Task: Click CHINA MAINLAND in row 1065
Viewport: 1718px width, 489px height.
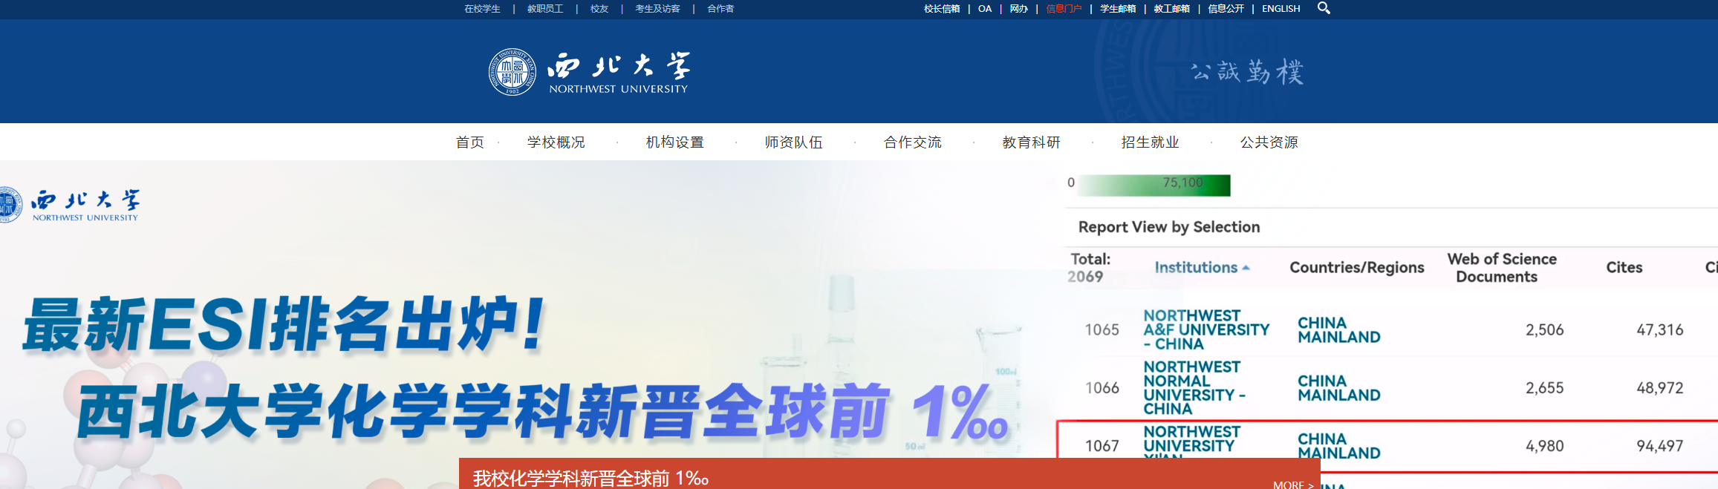Action: click(1338, 330)
